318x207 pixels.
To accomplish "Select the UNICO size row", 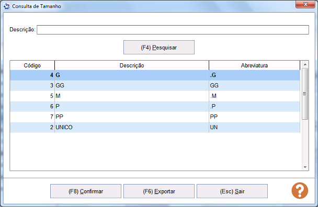I will tap(155, 128).
